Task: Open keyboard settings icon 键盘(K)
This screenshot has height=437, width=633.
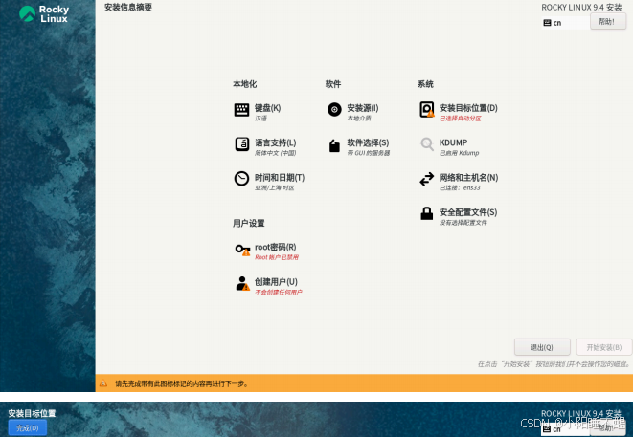Action: 242,109
